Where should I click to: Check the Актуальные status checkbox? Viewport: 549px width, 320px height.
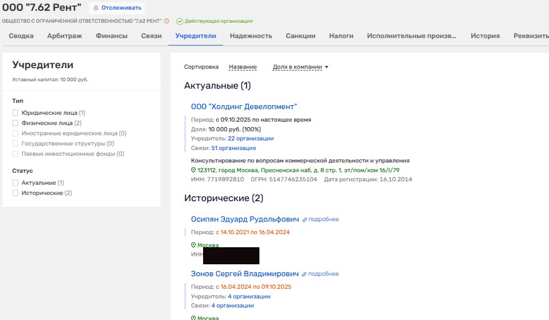16,183
